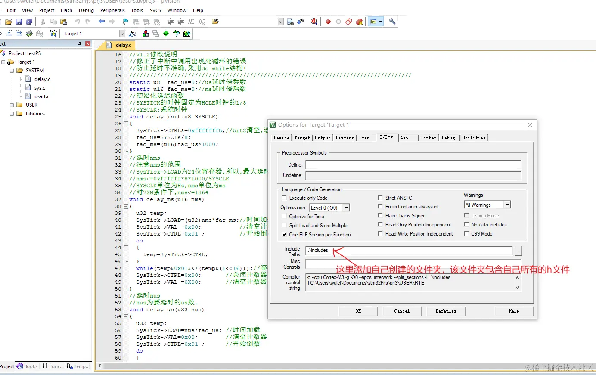Click the Manage Run-Time Environment green diamond icon

166,34
